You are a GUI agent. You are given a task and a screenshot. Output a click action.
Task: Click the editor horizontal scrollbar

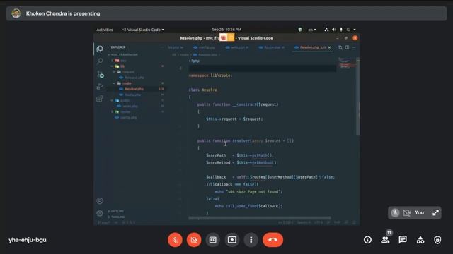260,218
